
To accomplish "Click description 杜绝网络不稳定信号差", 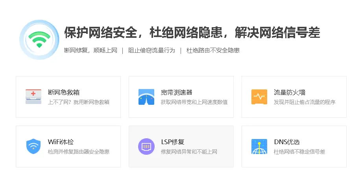I will coord(299,152).
